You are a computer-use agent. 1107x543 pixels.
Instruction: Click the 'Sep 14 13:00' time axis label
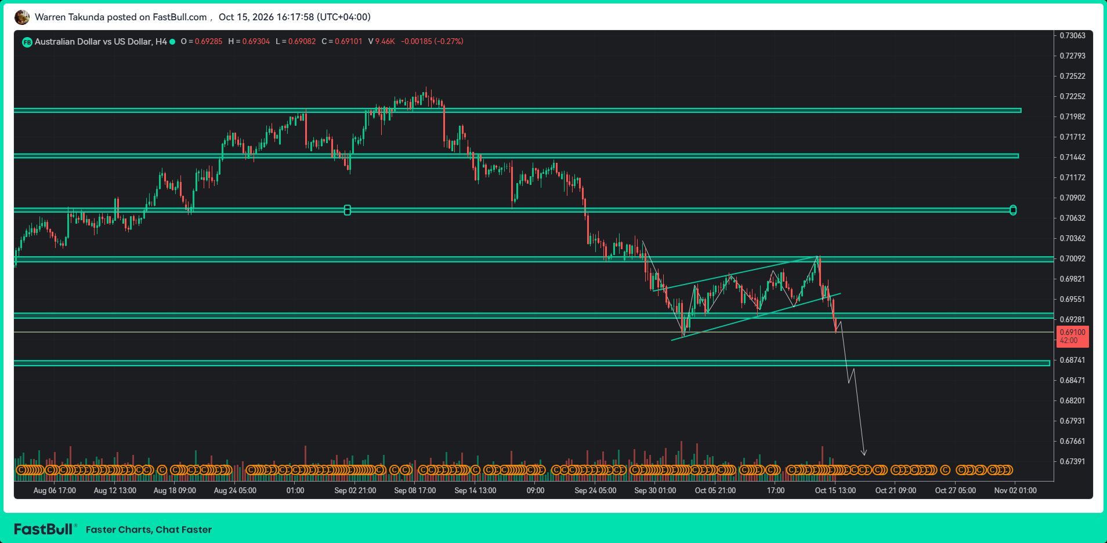tap(475, 490)
